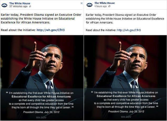Click the bold 'Educational Excellence' quote line on the left image
The image size is (167, 121).
coord(41,97)
